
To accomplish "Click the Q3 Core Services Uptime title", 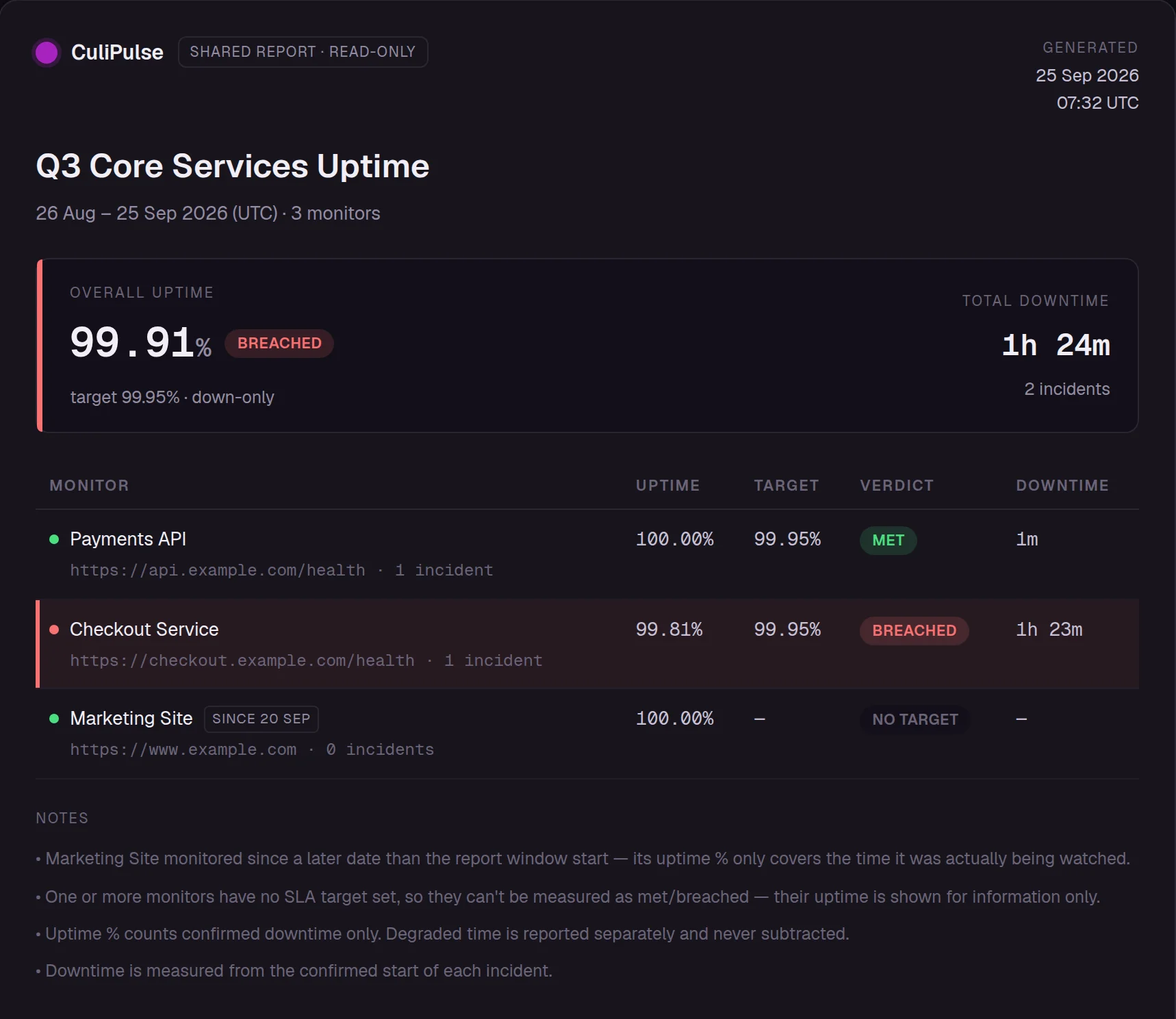I will pyautogui.click(x=233, y=166).
